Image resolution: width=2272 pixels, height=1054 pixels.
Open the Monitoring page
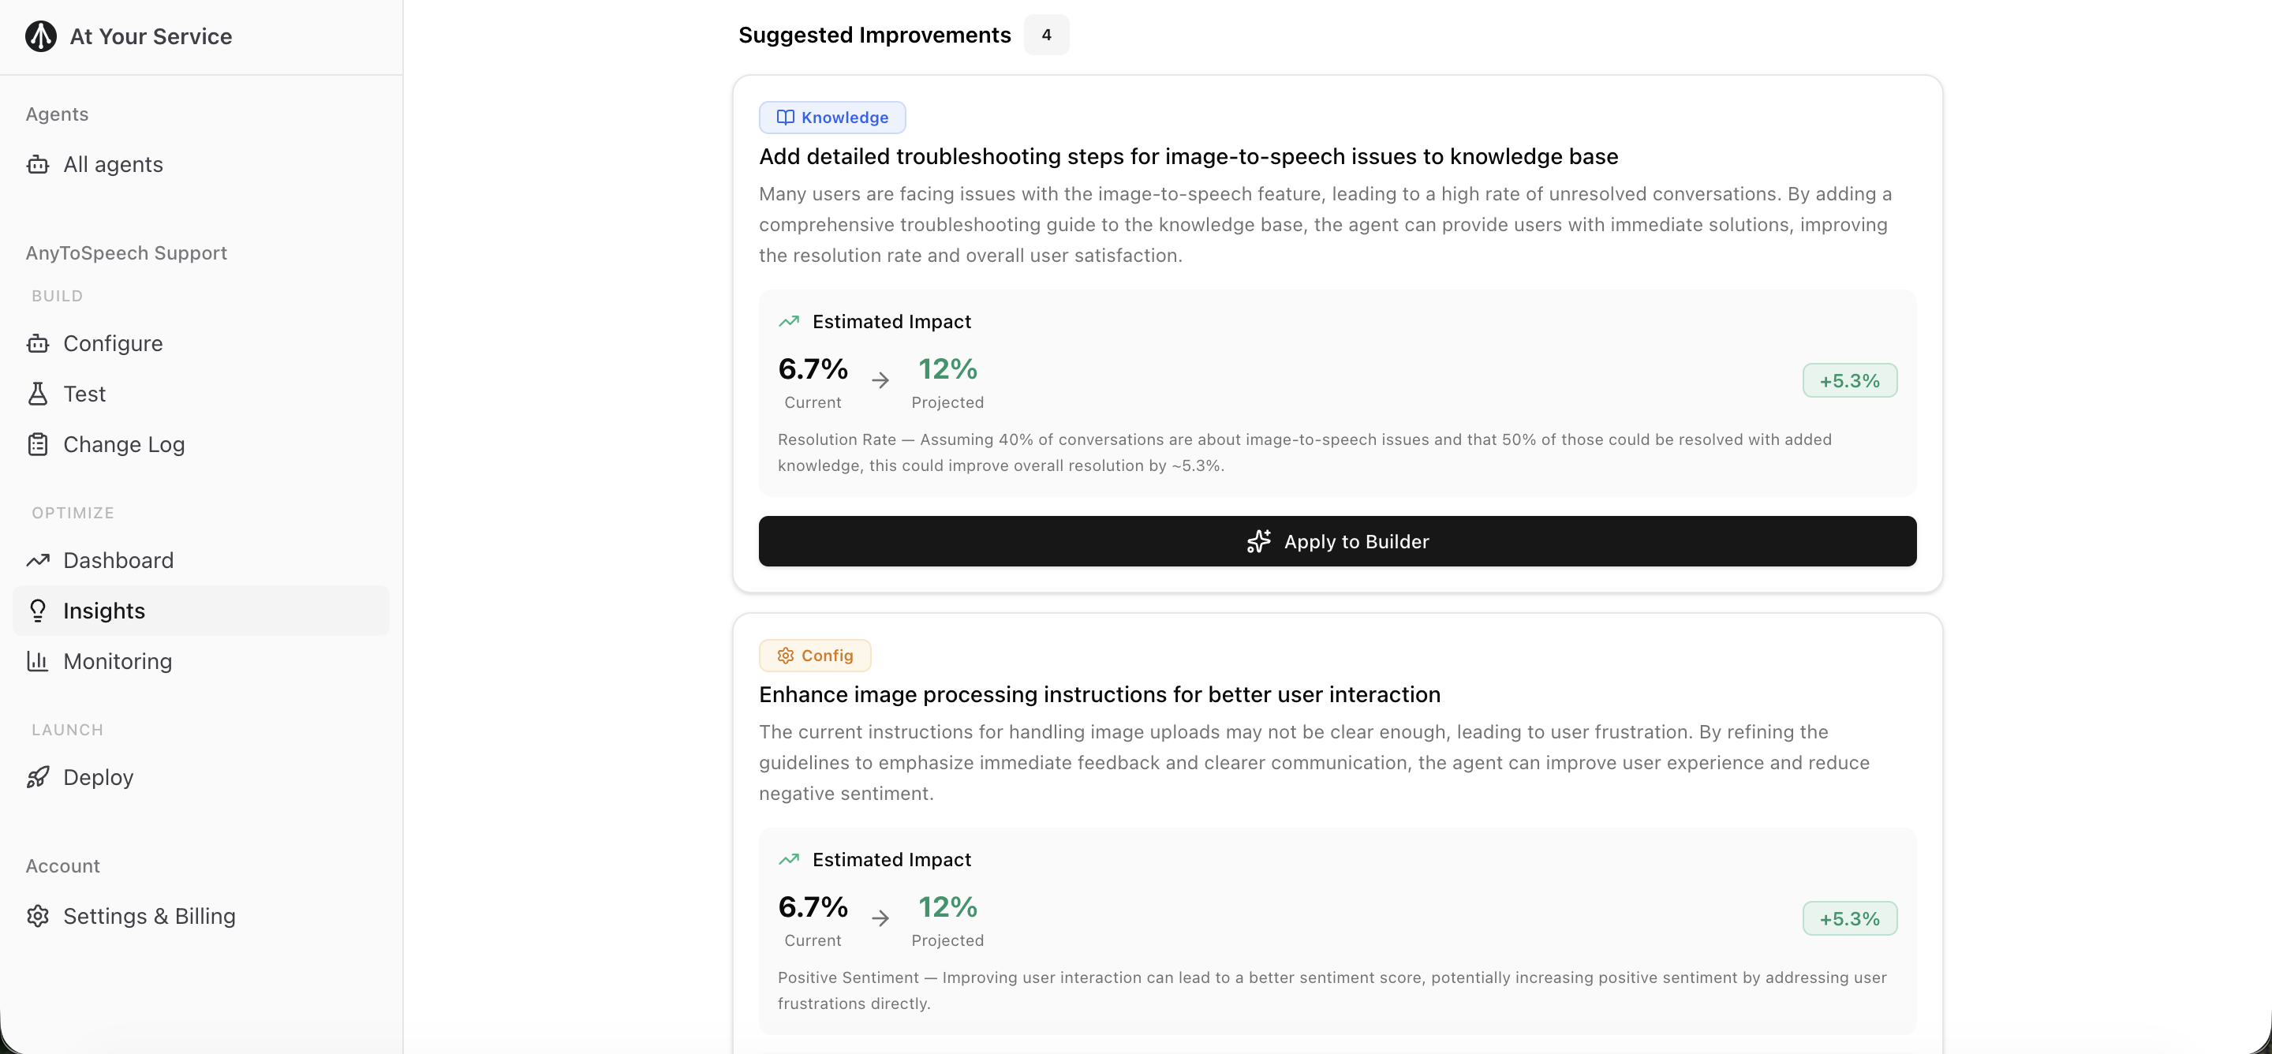(x=118, y=661)
